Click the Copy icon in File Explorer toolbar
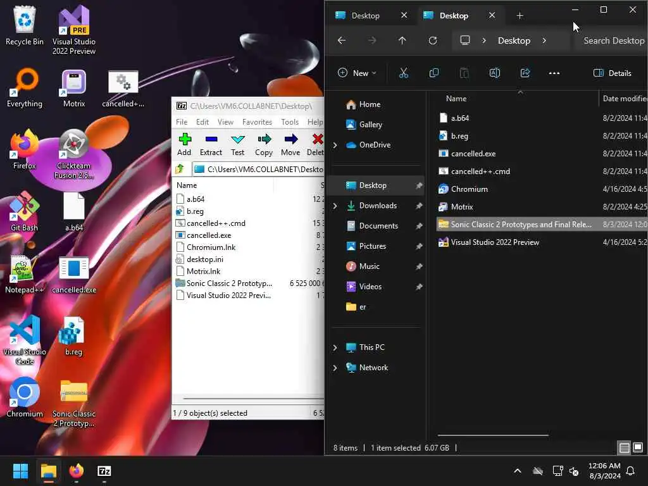The height and width of the screenshot is (486, 648). [x=434, y=73]
